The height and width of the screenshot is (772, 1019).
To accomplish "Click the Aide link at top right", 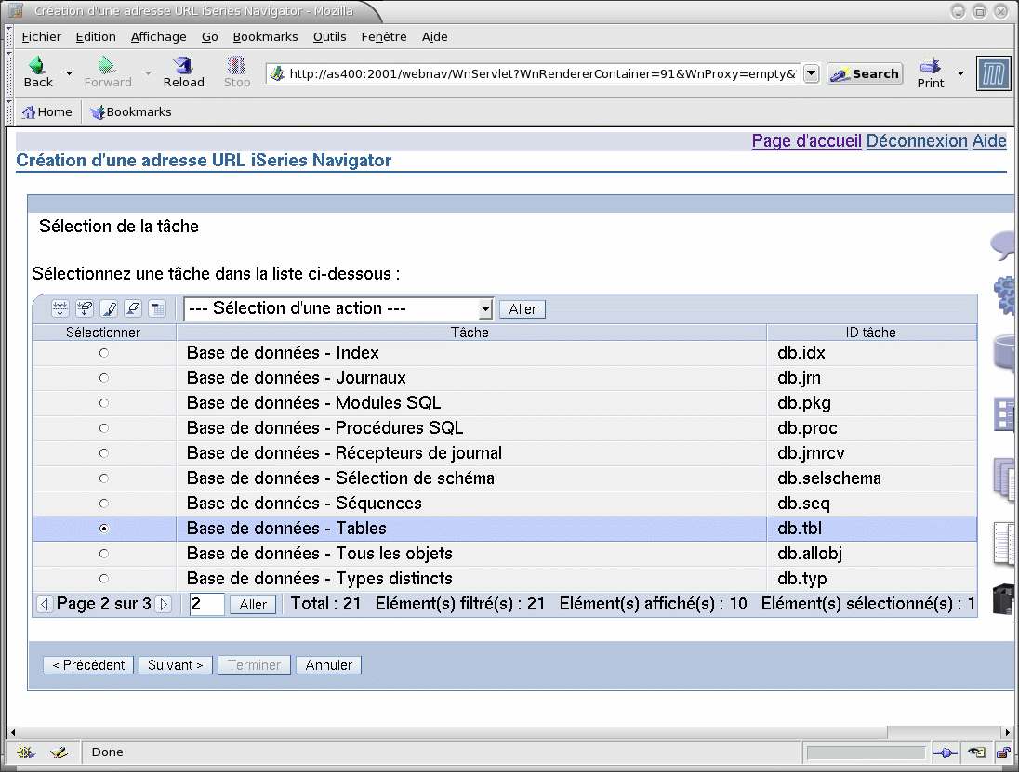I will [x=989, y=141].
